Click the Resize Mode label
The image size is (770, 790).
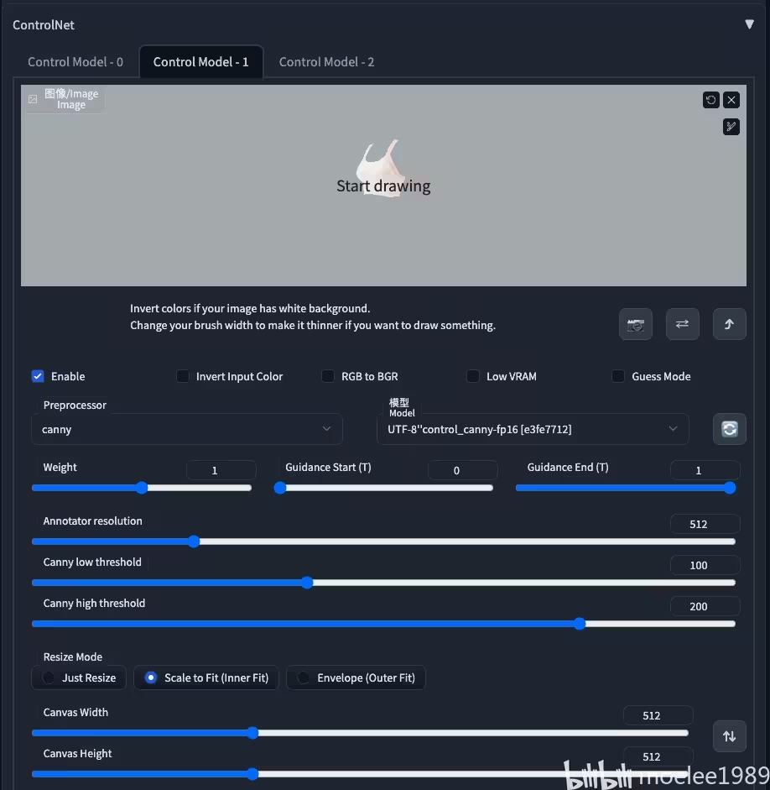tap(72, 657)
